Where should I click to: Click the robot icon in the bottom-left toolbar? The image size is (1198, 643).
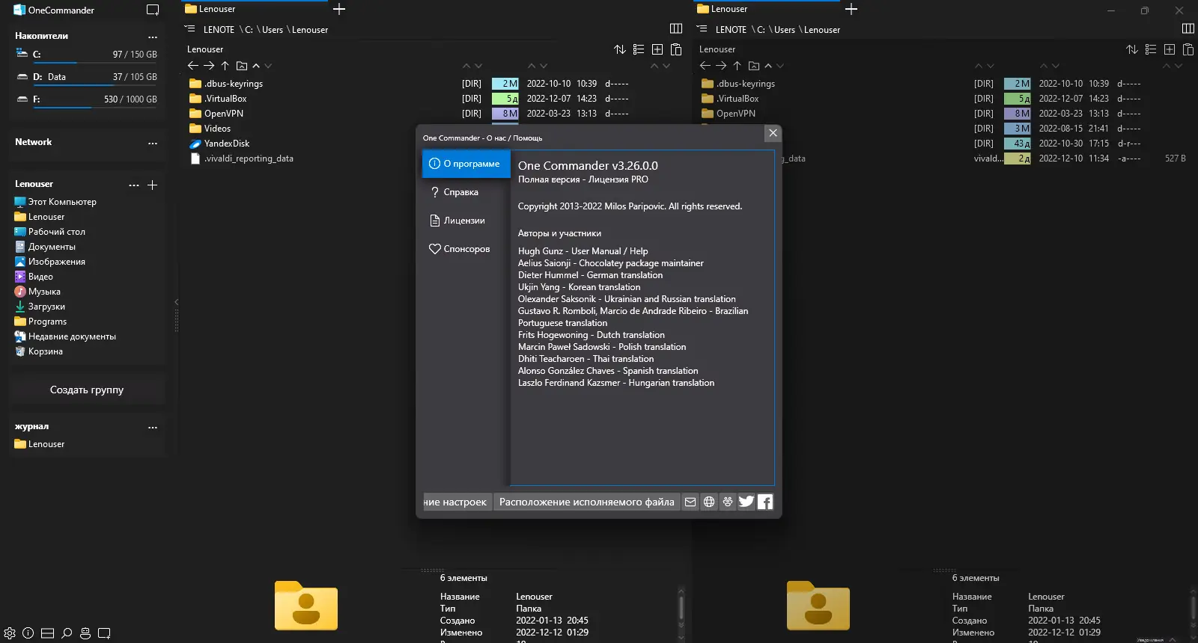(85, 633)
